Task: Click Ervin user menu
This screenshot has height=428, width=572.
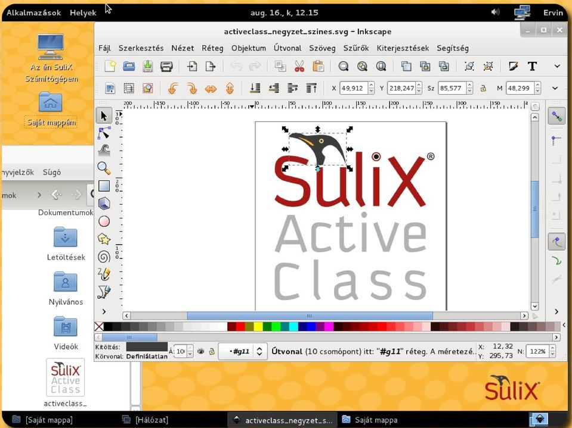Action: (553, 13)
